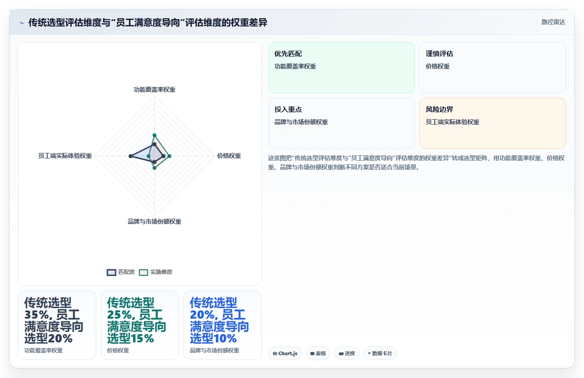Image resolution: width=584 pixels, height=378 pixels.
Task: Click the 价格权重 radar axis label
Action: tap(229, 156)
